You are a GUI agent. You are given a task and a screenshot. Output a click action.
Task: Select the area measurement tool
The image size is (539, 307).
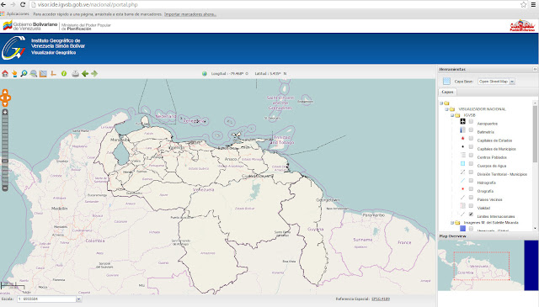click(43, 73)
